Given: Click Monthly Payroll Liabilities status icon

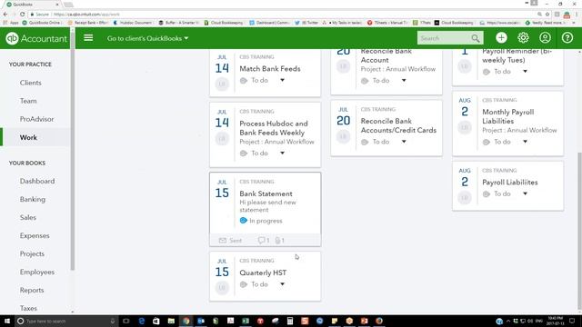Looking at the screenshot, I should click(x=487, y=142).
